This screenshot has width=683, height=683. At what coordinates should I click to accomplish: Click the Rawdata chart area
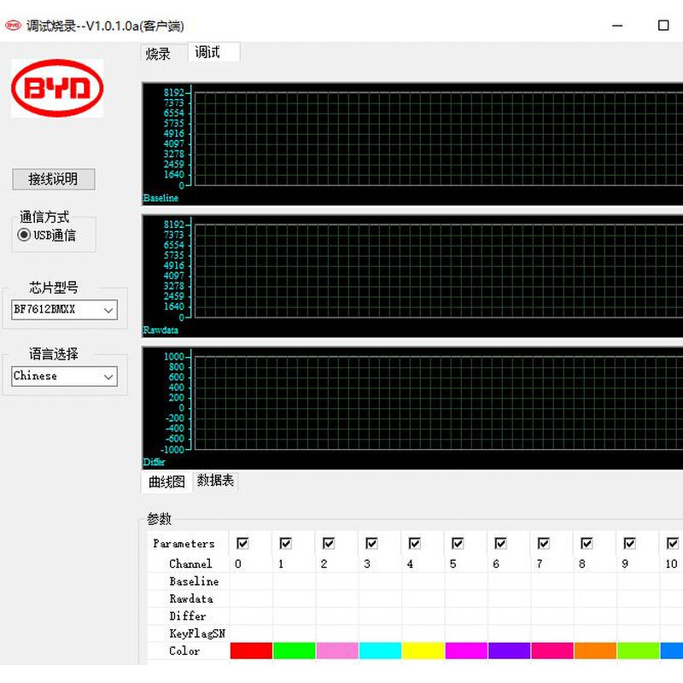(x=412, y=276)
